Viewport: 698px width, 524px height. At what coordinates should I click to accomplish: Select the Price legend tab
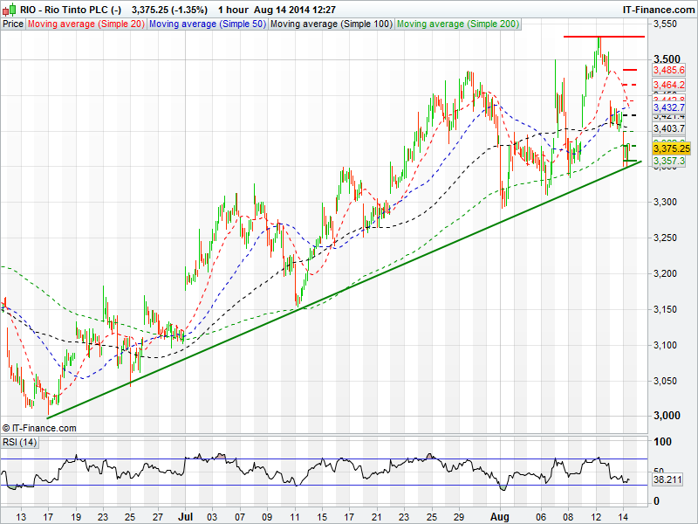[x=13, y=24]
